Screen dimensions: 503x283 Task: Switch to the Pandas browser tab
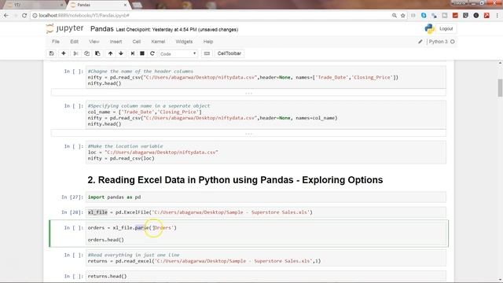[96, 5]
